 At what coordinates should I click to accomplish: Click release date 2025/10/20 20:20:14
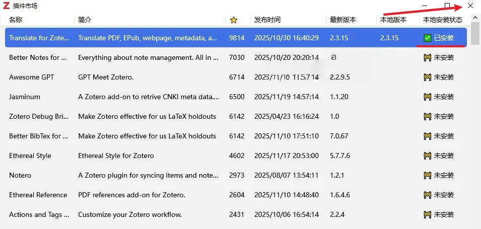pyautogui.click(x=287, y=58)
